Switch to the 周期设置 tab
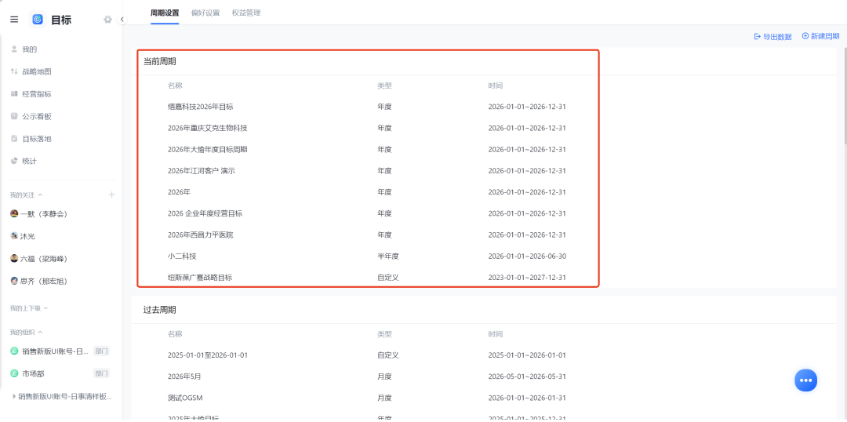847x422 pixels. pos(165,13)
